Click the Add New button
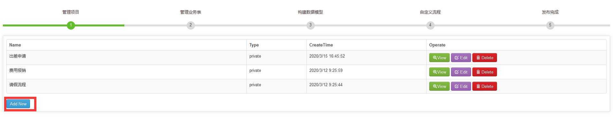This screenshot has width=613, height=119. (x=18, y=104)
